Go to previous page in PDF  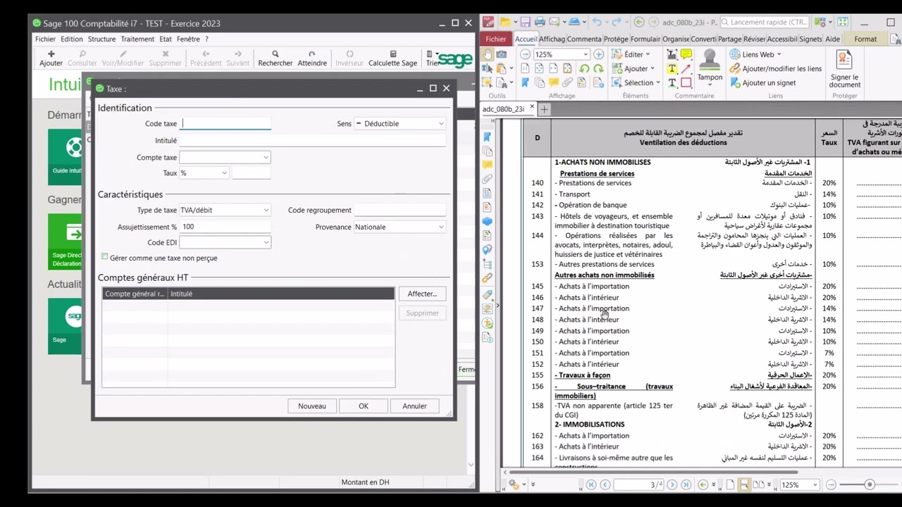click(605, 484)
